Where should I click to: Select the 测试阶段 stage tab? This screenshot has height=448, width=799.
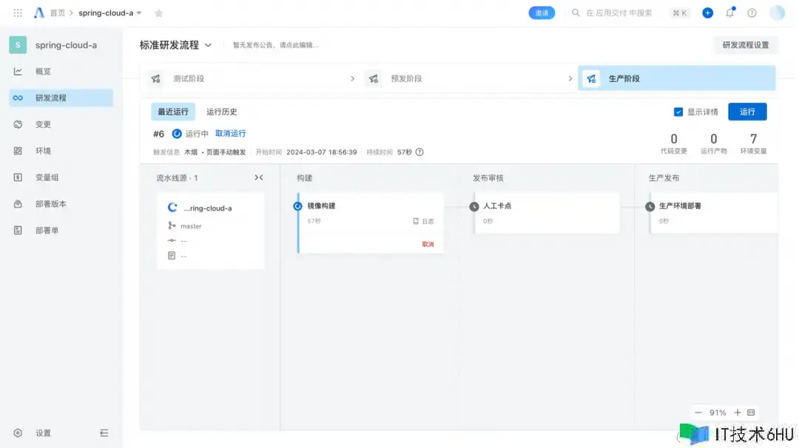pos(188,78)
